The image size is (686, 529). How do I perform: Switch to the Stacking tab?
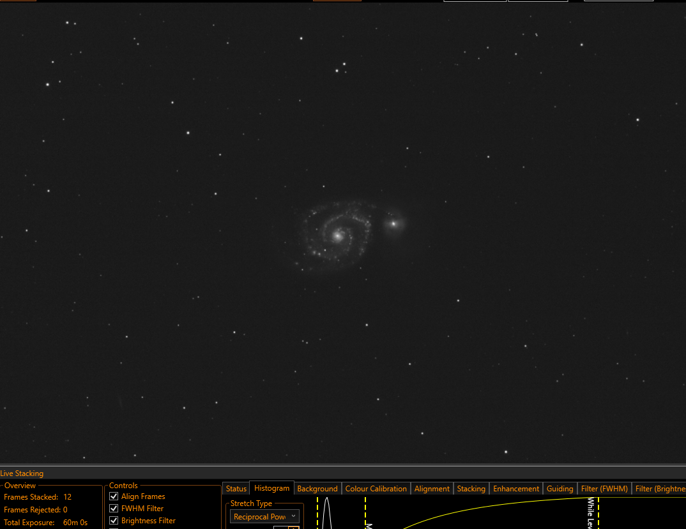[x=471, y=488]
